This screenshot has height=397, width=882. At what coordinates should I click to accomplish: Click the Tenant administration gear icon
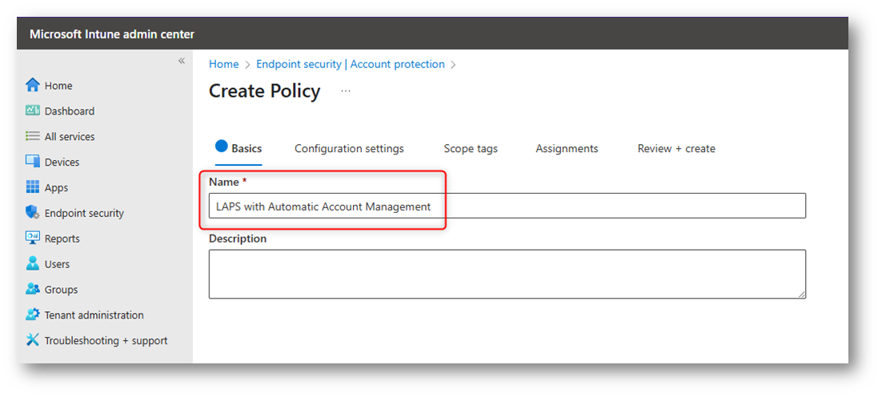(33, 315)
